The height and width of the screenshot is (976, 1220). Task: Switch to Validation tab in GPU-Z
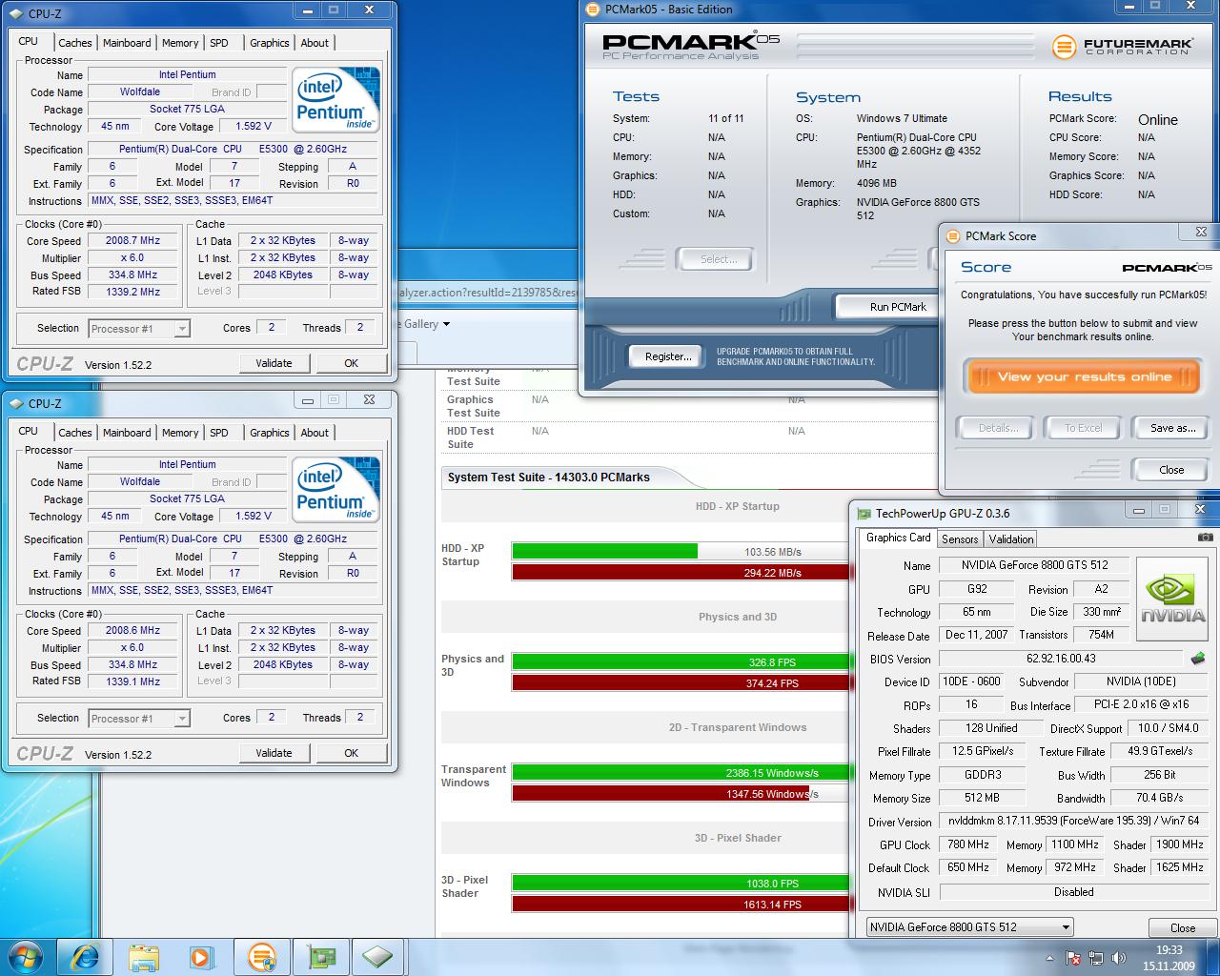(1010, 539)
